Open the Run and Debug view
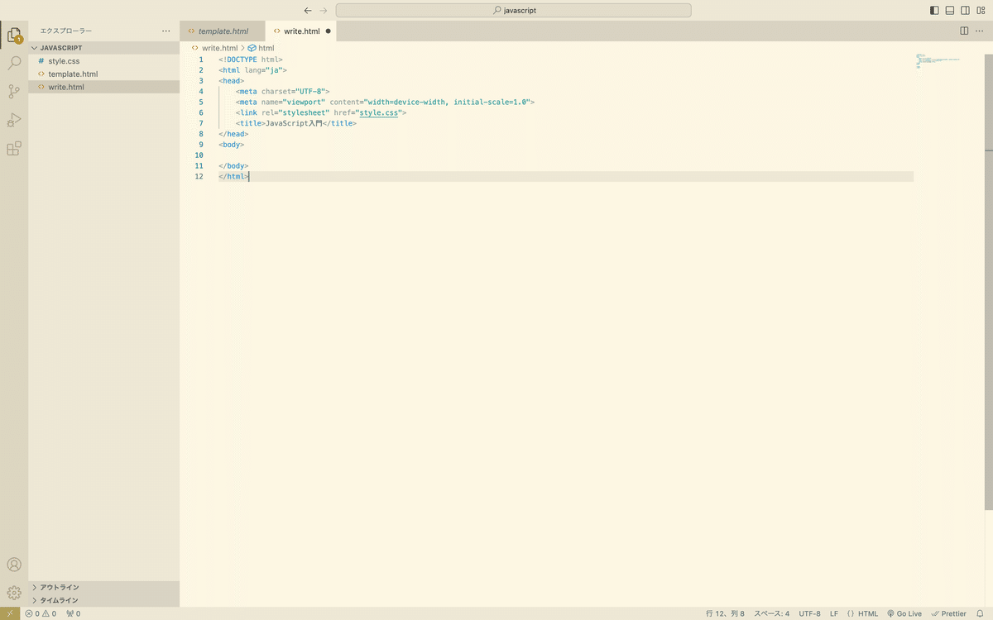The image size is (993, 620). point(14,120)
